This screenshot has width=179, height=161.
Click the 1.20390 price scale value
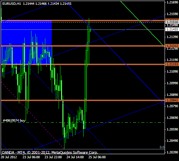pyautogui.click(x=172, y=152)
